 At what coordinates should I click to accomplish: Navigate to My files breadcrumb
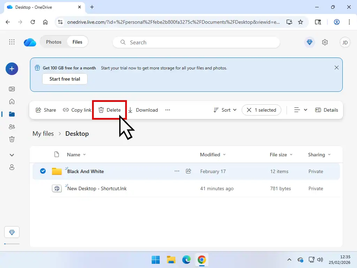tap(43, 133)
